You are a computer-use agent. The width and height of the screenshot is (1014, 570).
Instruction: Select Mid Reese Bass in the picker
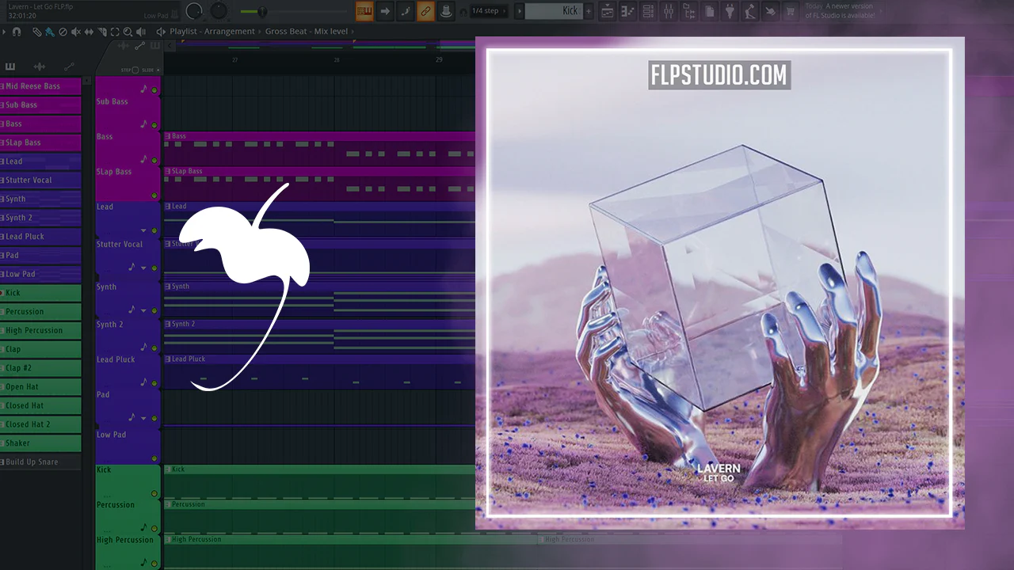40,86
